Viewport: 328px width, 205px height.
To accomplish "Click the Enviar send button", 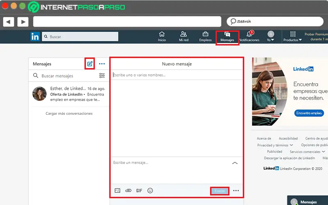I will tap(220, 191).
